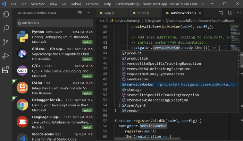Click the VS Code logo in title bar

point(4,4)
